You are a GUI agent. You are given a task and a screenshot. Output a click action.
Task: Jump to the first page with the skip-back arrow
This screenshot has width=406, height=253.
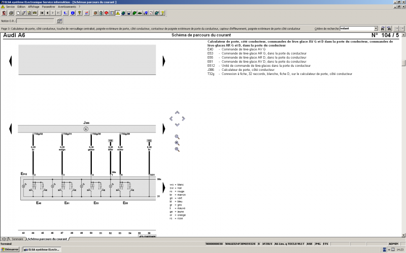pyautogui.click(x=42, y=13)
